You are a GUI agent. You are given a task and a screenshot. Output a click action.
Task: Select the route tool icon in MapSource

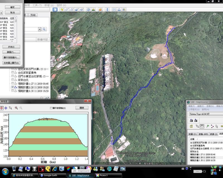tap(212, 126)
